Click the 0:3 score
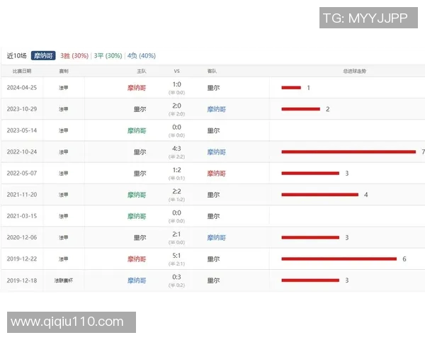The height and width of the screenshot is (340, 425). coord(176,278)
